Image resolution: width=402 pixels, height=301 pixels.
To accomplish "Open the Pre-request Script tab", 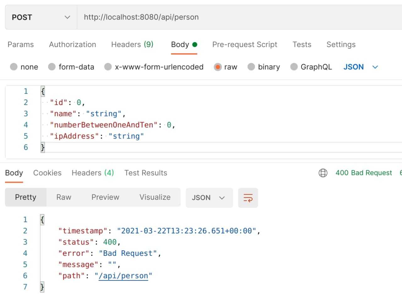I will pos(245,45).
